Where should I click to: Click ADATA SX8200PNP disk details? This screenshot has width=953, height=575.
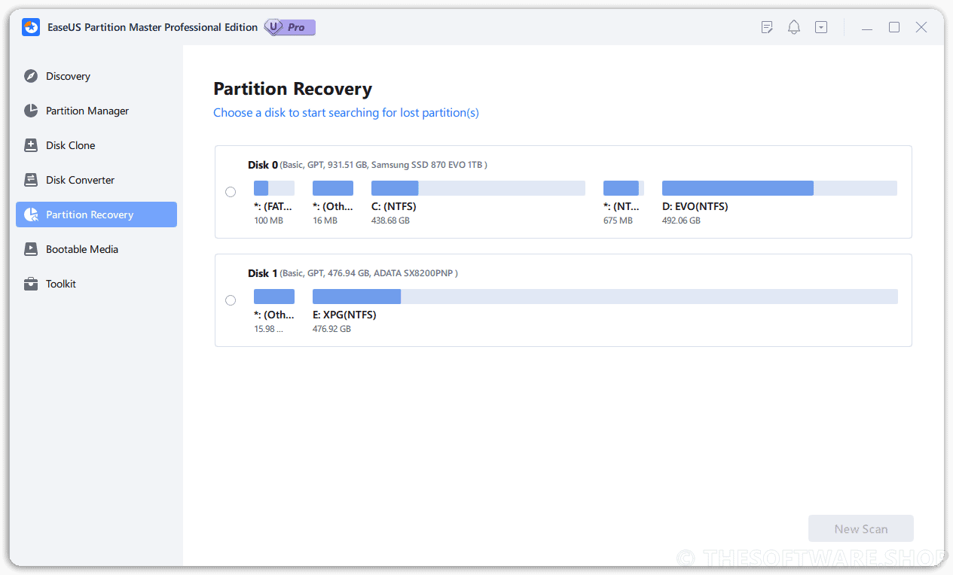pyautogui.click(x=369, y=273)
